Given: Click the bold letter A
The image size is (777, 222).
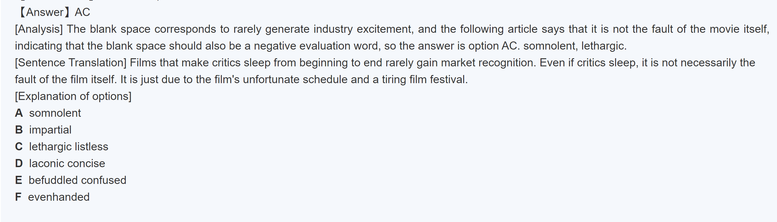Looking at the screenshot, I should (19, 113).
